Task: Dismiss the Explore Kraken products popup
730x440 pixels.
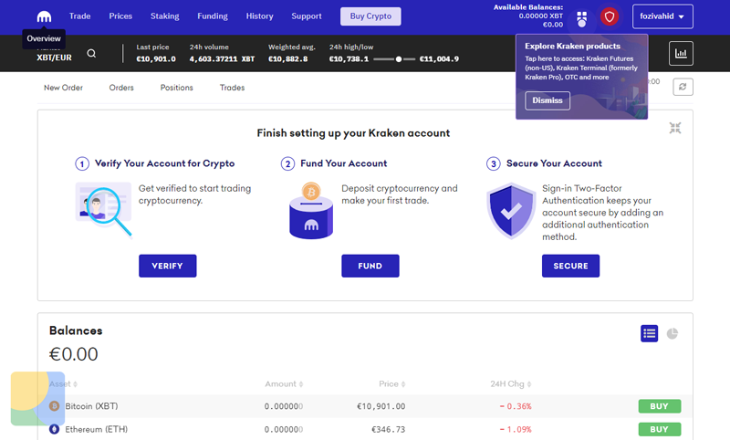Action: tap(547, 100)
